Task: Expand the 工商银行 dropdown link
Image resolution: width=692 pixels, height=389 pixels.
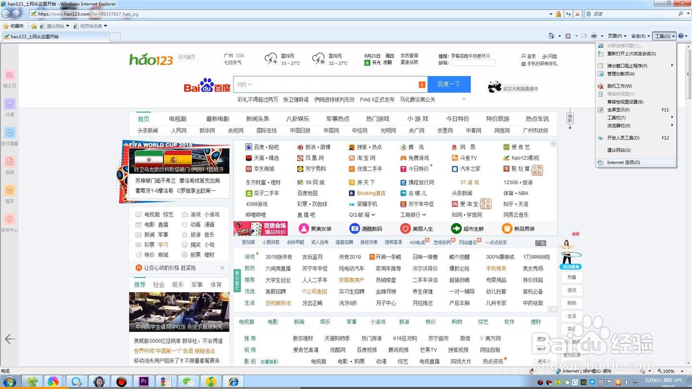Action: tap(413, 215)
